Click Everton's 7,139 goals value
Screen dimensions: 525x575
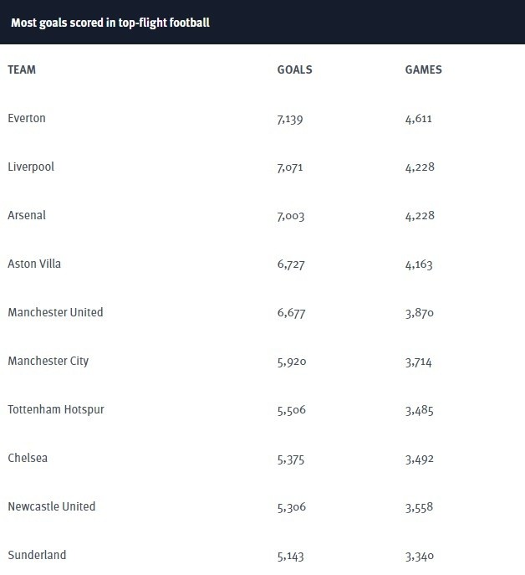(x=290, y=119)
